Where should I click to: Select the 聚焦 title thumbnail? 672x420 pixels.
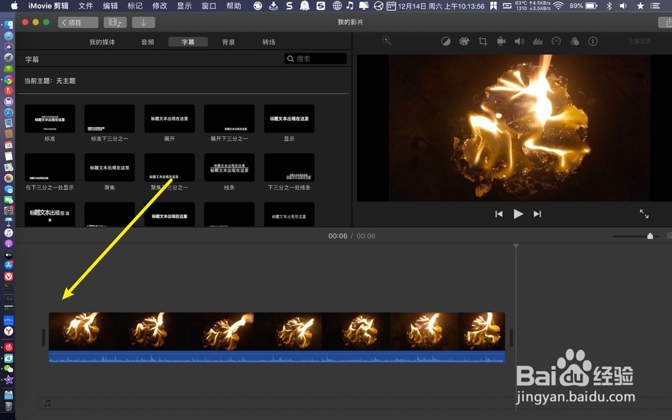coord(110,167)
